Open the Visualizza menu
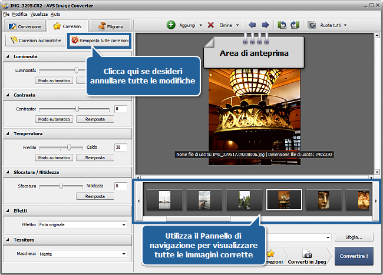 point(39,14)
